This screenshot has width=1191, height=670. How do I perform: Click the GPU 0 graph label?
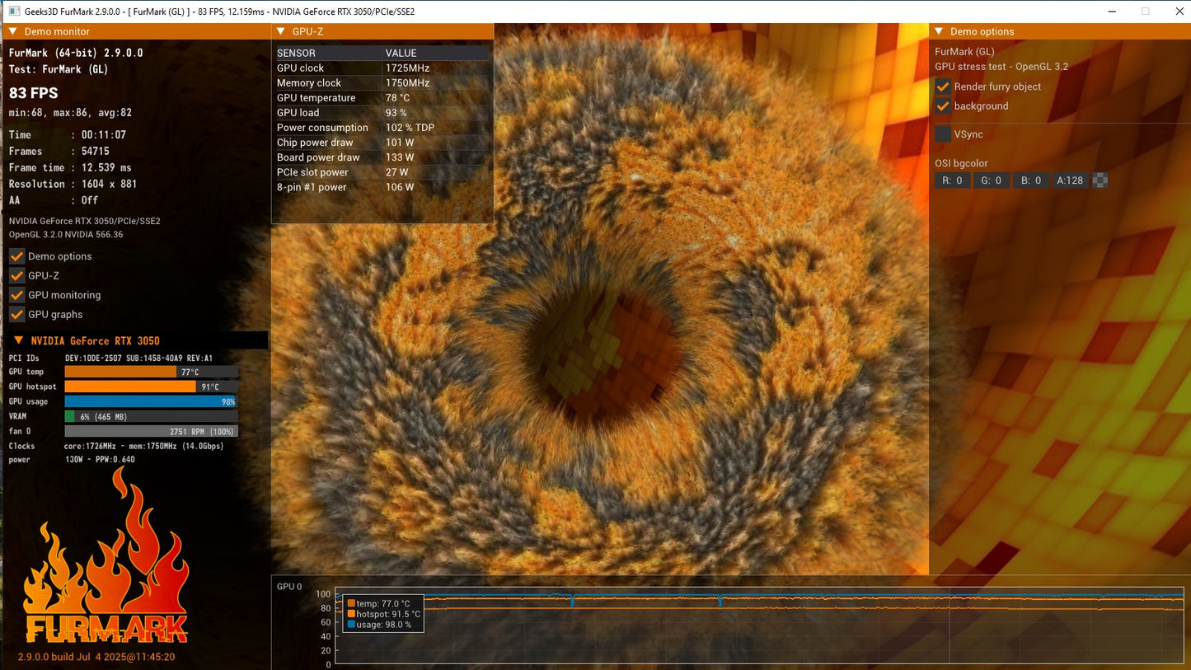(x=289, y=587)
